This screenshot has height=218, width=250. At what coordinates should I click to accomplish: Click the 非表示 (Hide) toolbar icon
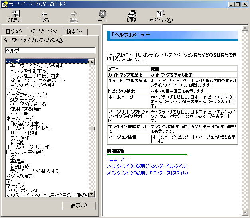click(16, 14)
